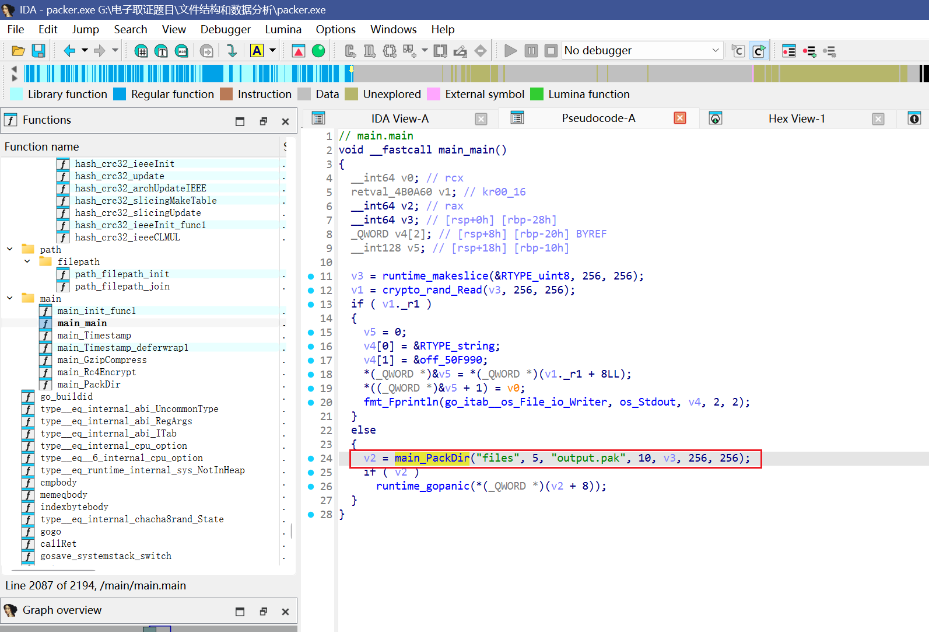Click the yellow A text toolbar icon
The width and height of the screenshot is (929, 632).
pyautogui.click(x=257, y=51)
